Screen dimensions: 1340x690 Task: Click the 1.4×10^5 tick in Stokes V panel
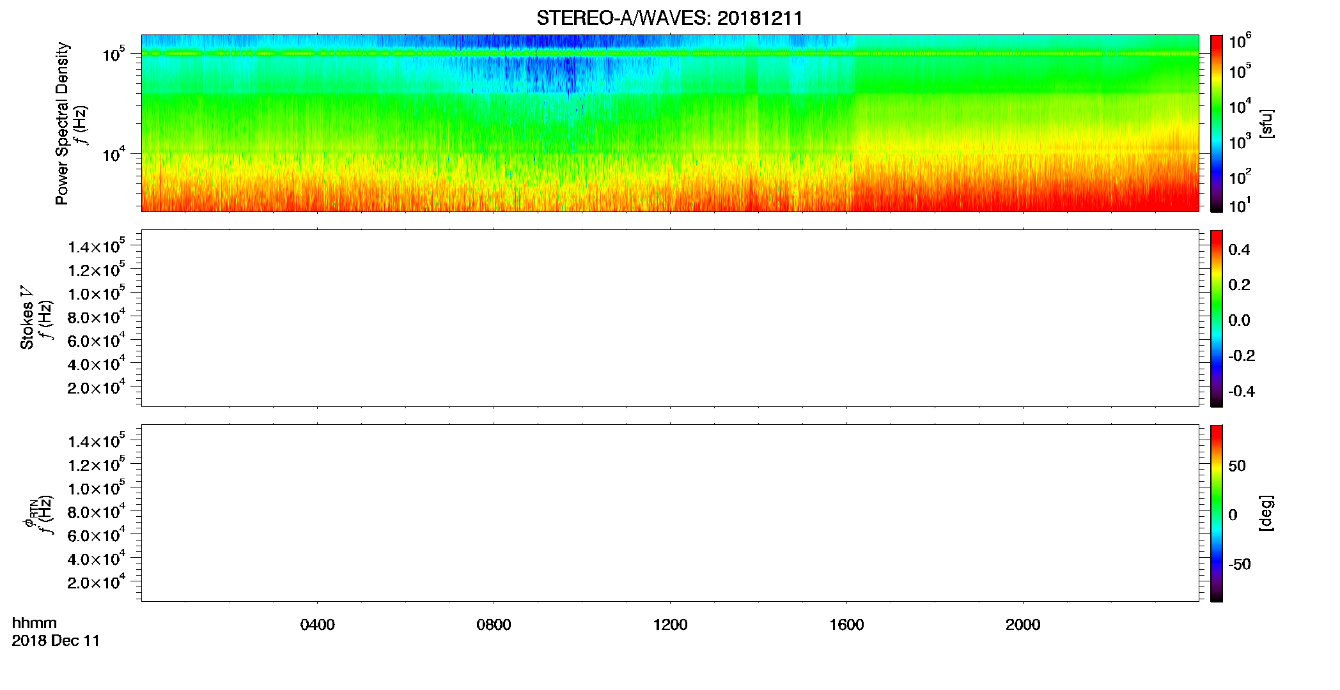(x=97, y=246)
